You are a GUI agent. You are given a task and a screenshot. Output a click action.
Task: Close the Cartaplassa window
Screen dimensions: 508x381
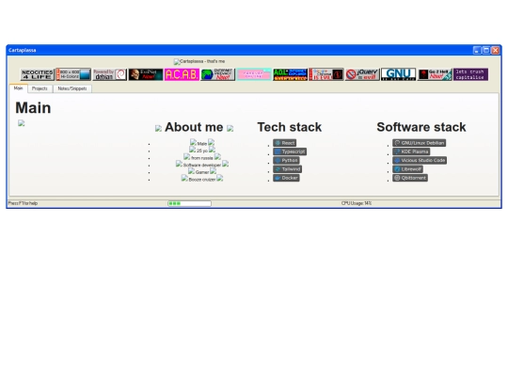[495, 50]
